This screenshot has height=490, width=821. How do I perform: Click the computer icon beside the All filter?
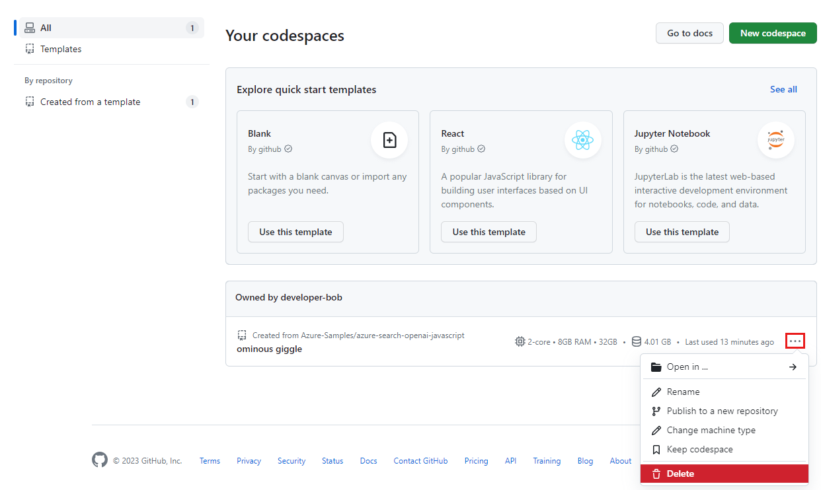pos(29,28)
